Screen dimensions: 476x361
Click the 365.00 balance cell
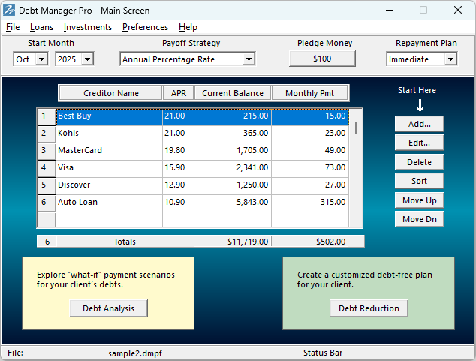tap(233, 134)
